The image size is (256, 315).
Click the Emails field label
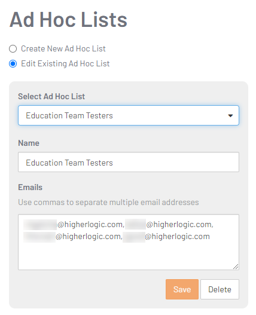tap(30, 188)
